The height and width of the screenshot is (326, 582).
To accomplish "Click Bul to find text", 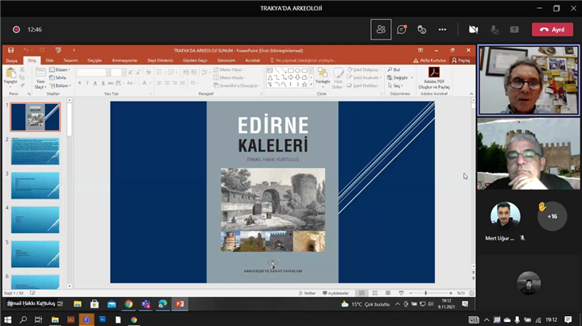I will [394, 69].
